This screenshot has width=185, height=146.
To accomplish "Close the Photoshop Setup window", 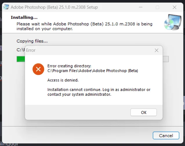I will 175,7.
